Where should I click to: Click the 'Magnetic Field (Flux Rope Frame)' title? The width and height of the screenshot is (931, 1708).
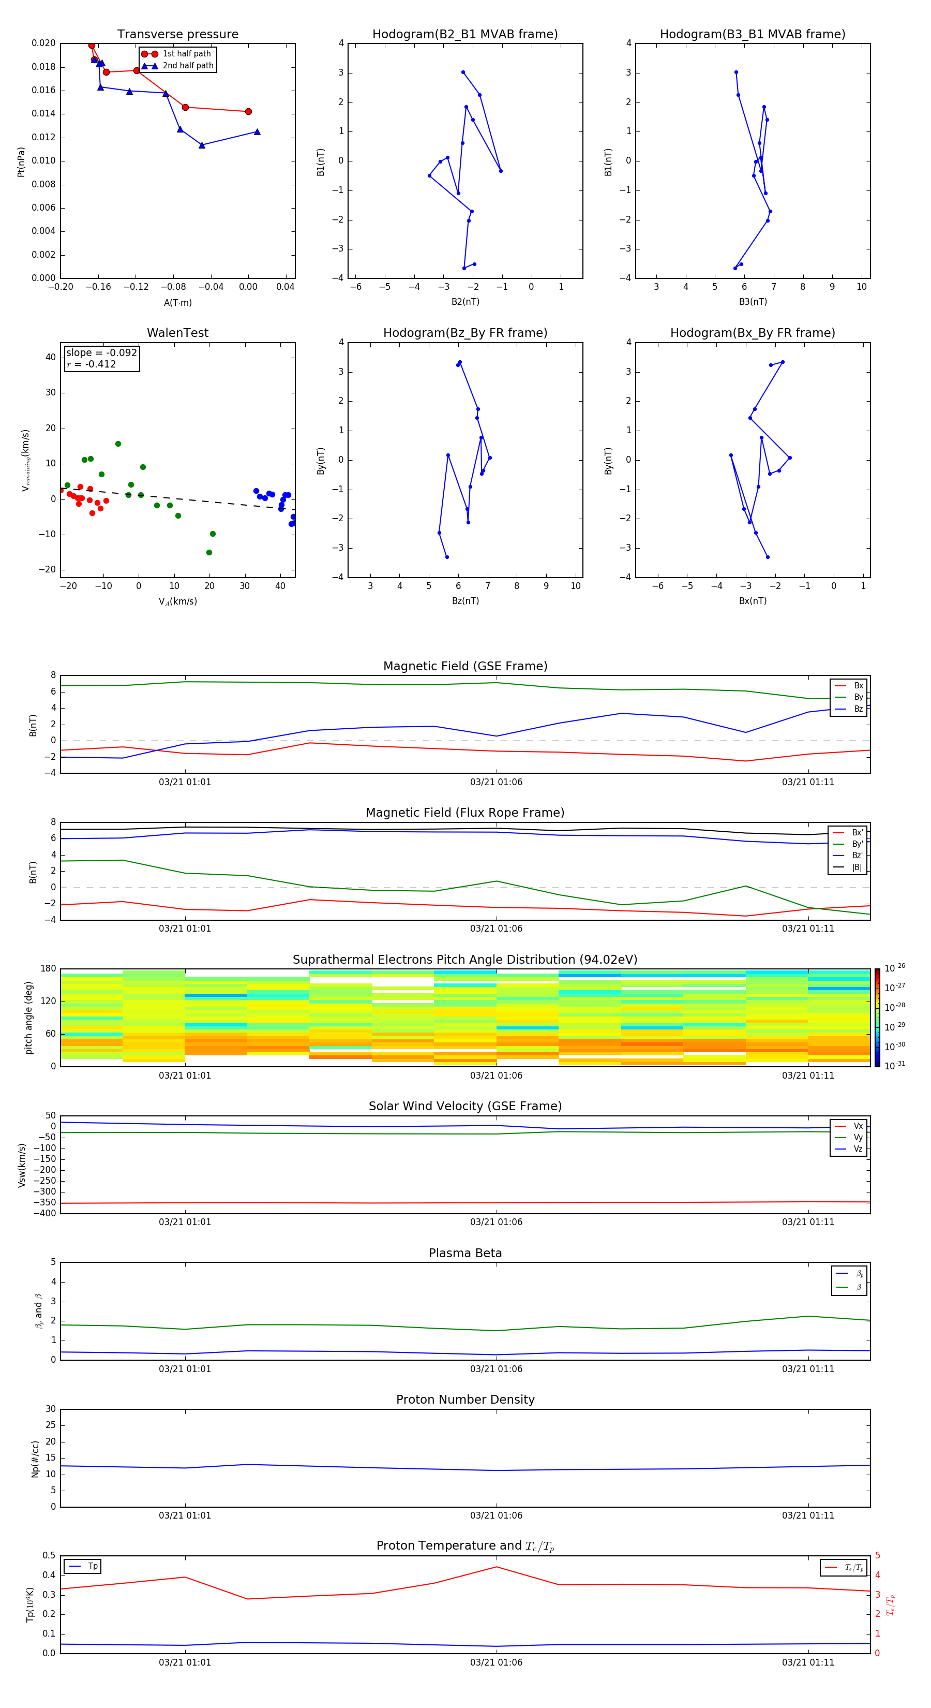coord(465,813)
